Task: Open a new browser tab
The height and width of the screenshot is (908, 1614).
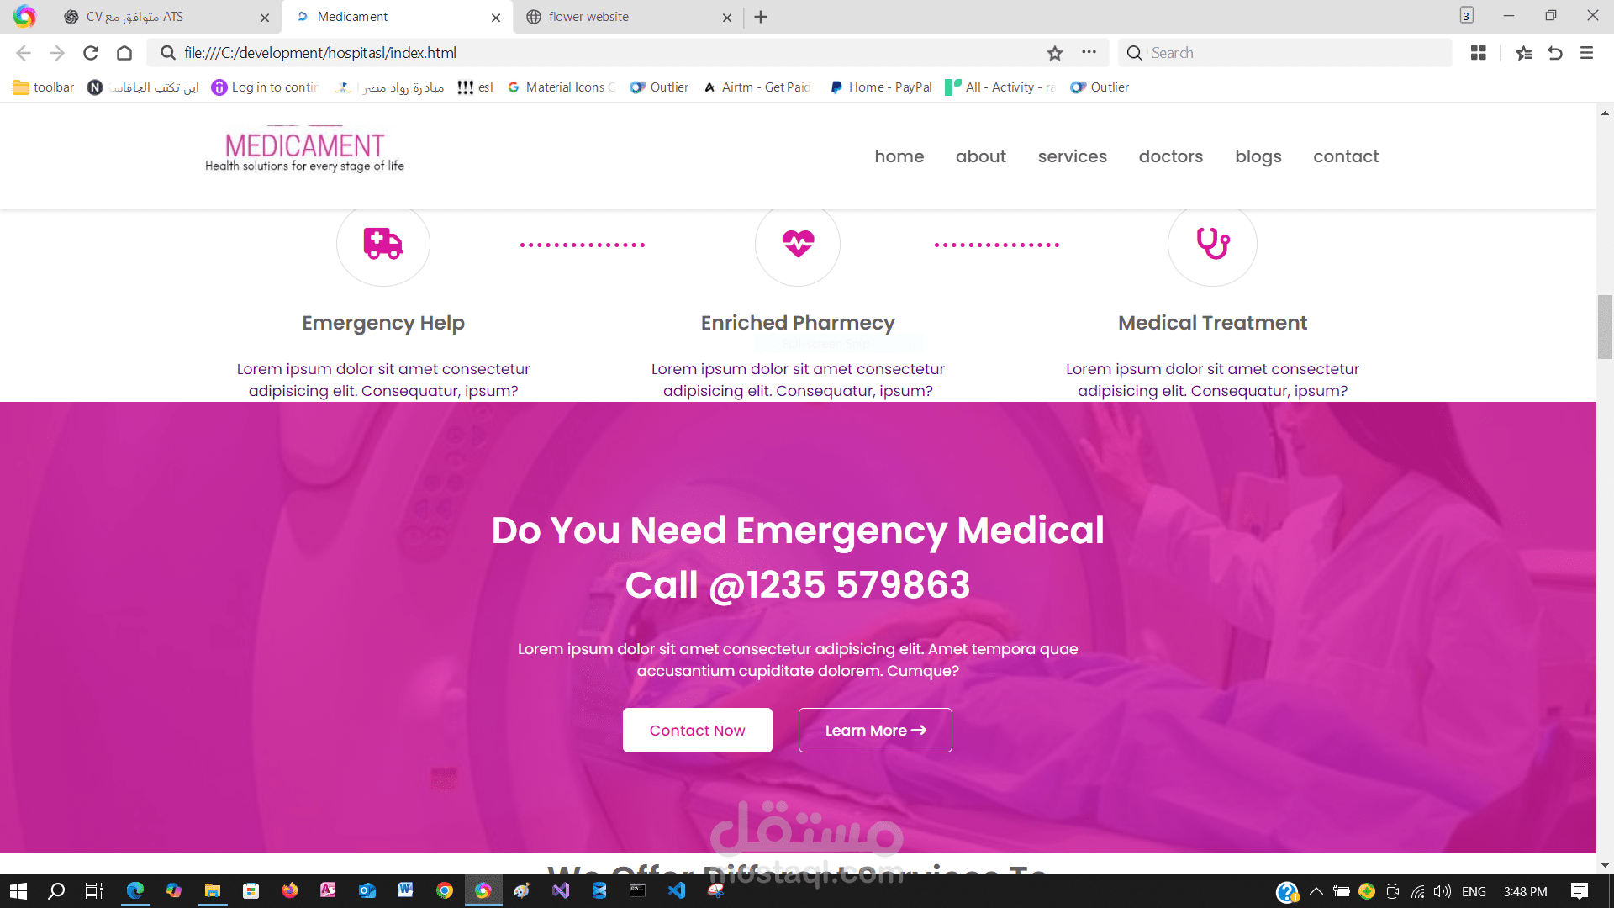Action: pos(761,17)
